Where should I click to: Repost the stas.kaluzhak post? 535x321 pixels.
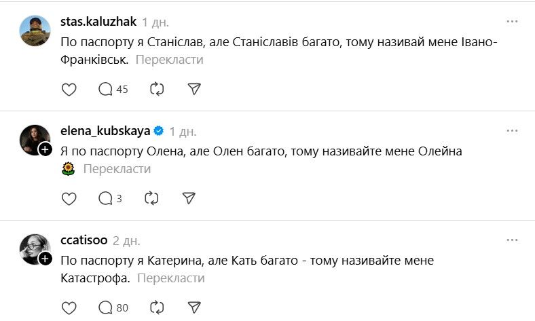pos(157,89)
